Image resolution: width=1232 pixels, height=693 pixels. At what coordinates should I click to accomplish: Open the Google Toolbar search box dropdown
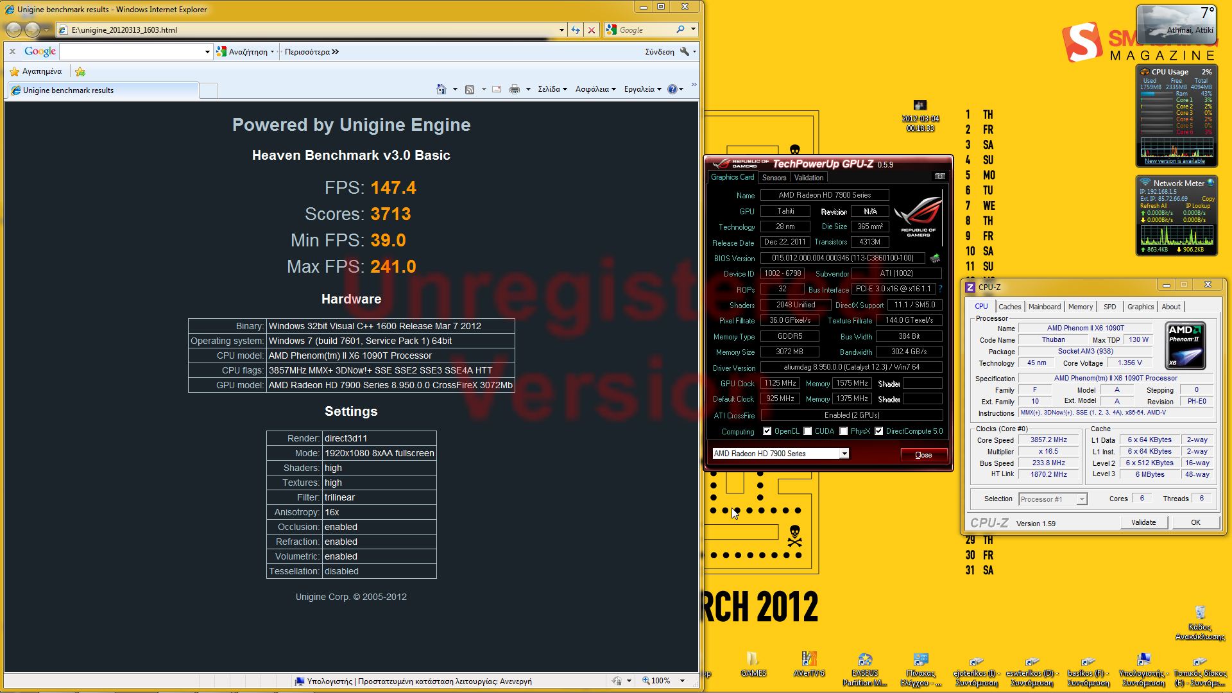coord(207,51)
